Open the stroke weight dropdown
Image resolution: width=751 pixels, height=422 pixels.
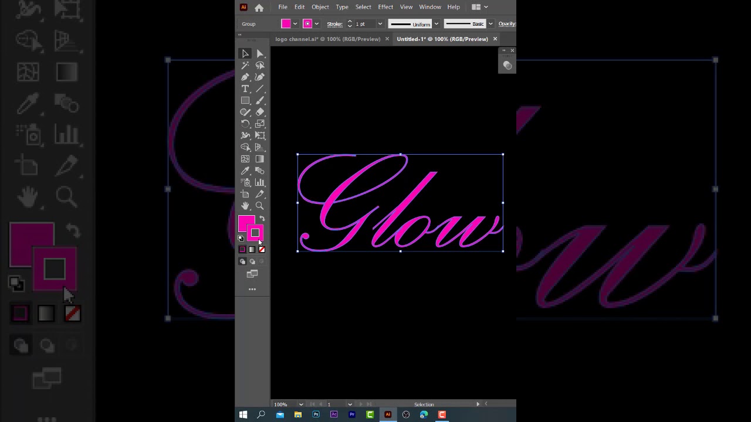click(380, 23)
